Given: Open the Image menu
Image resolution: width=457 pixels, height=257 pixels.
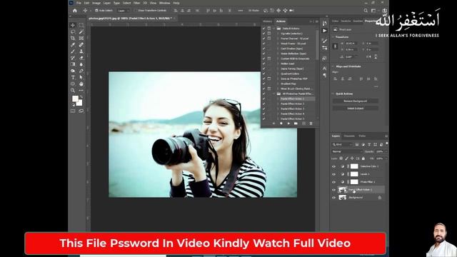Looking at the screenshot, I should (x=96, y=3).
